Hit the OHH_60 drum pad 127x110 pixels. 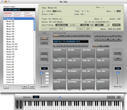coord(88,74)
